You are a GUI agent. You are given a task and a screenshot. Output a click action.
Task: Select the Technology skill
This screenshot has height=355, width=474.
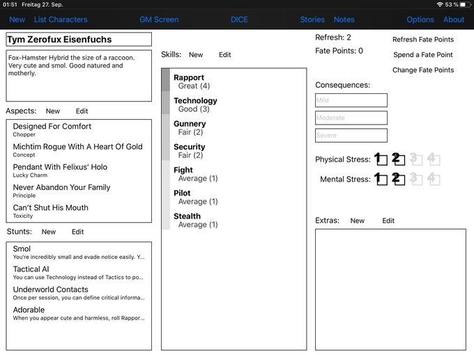(x=234, y=104)
